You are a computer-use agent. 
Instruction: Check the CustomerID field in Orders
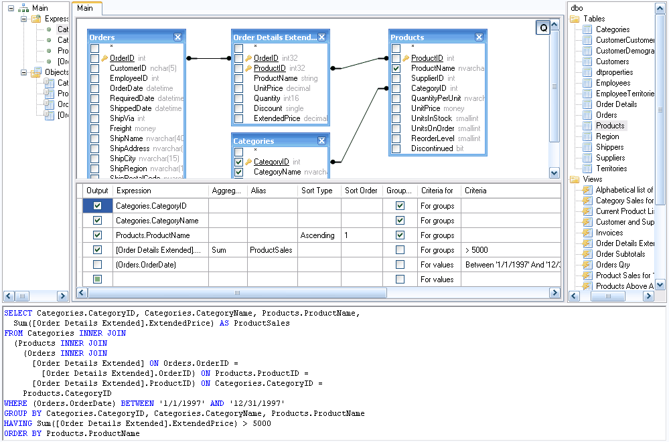coord(94,68)
